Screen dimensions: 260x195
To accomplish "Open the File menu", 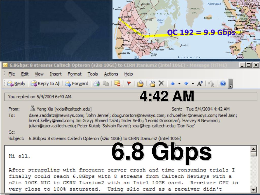I will (x=12, y=74).
